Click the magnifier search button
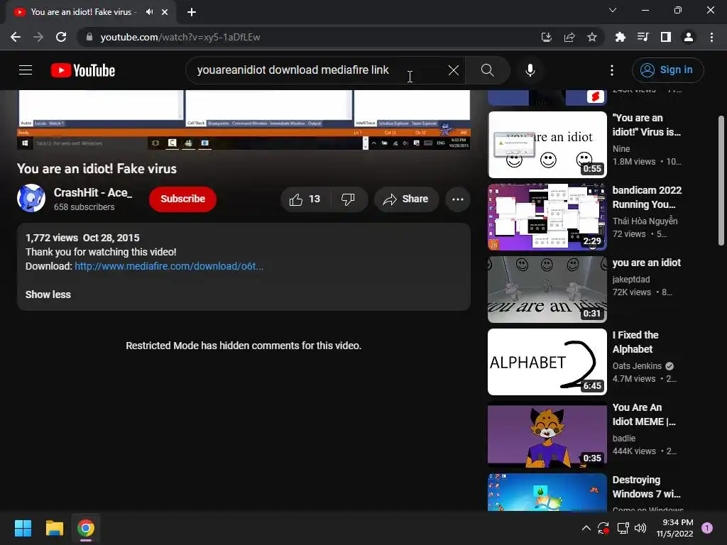Image resolution: width=727 pixels, height=545 pixels. pos(487,70)
